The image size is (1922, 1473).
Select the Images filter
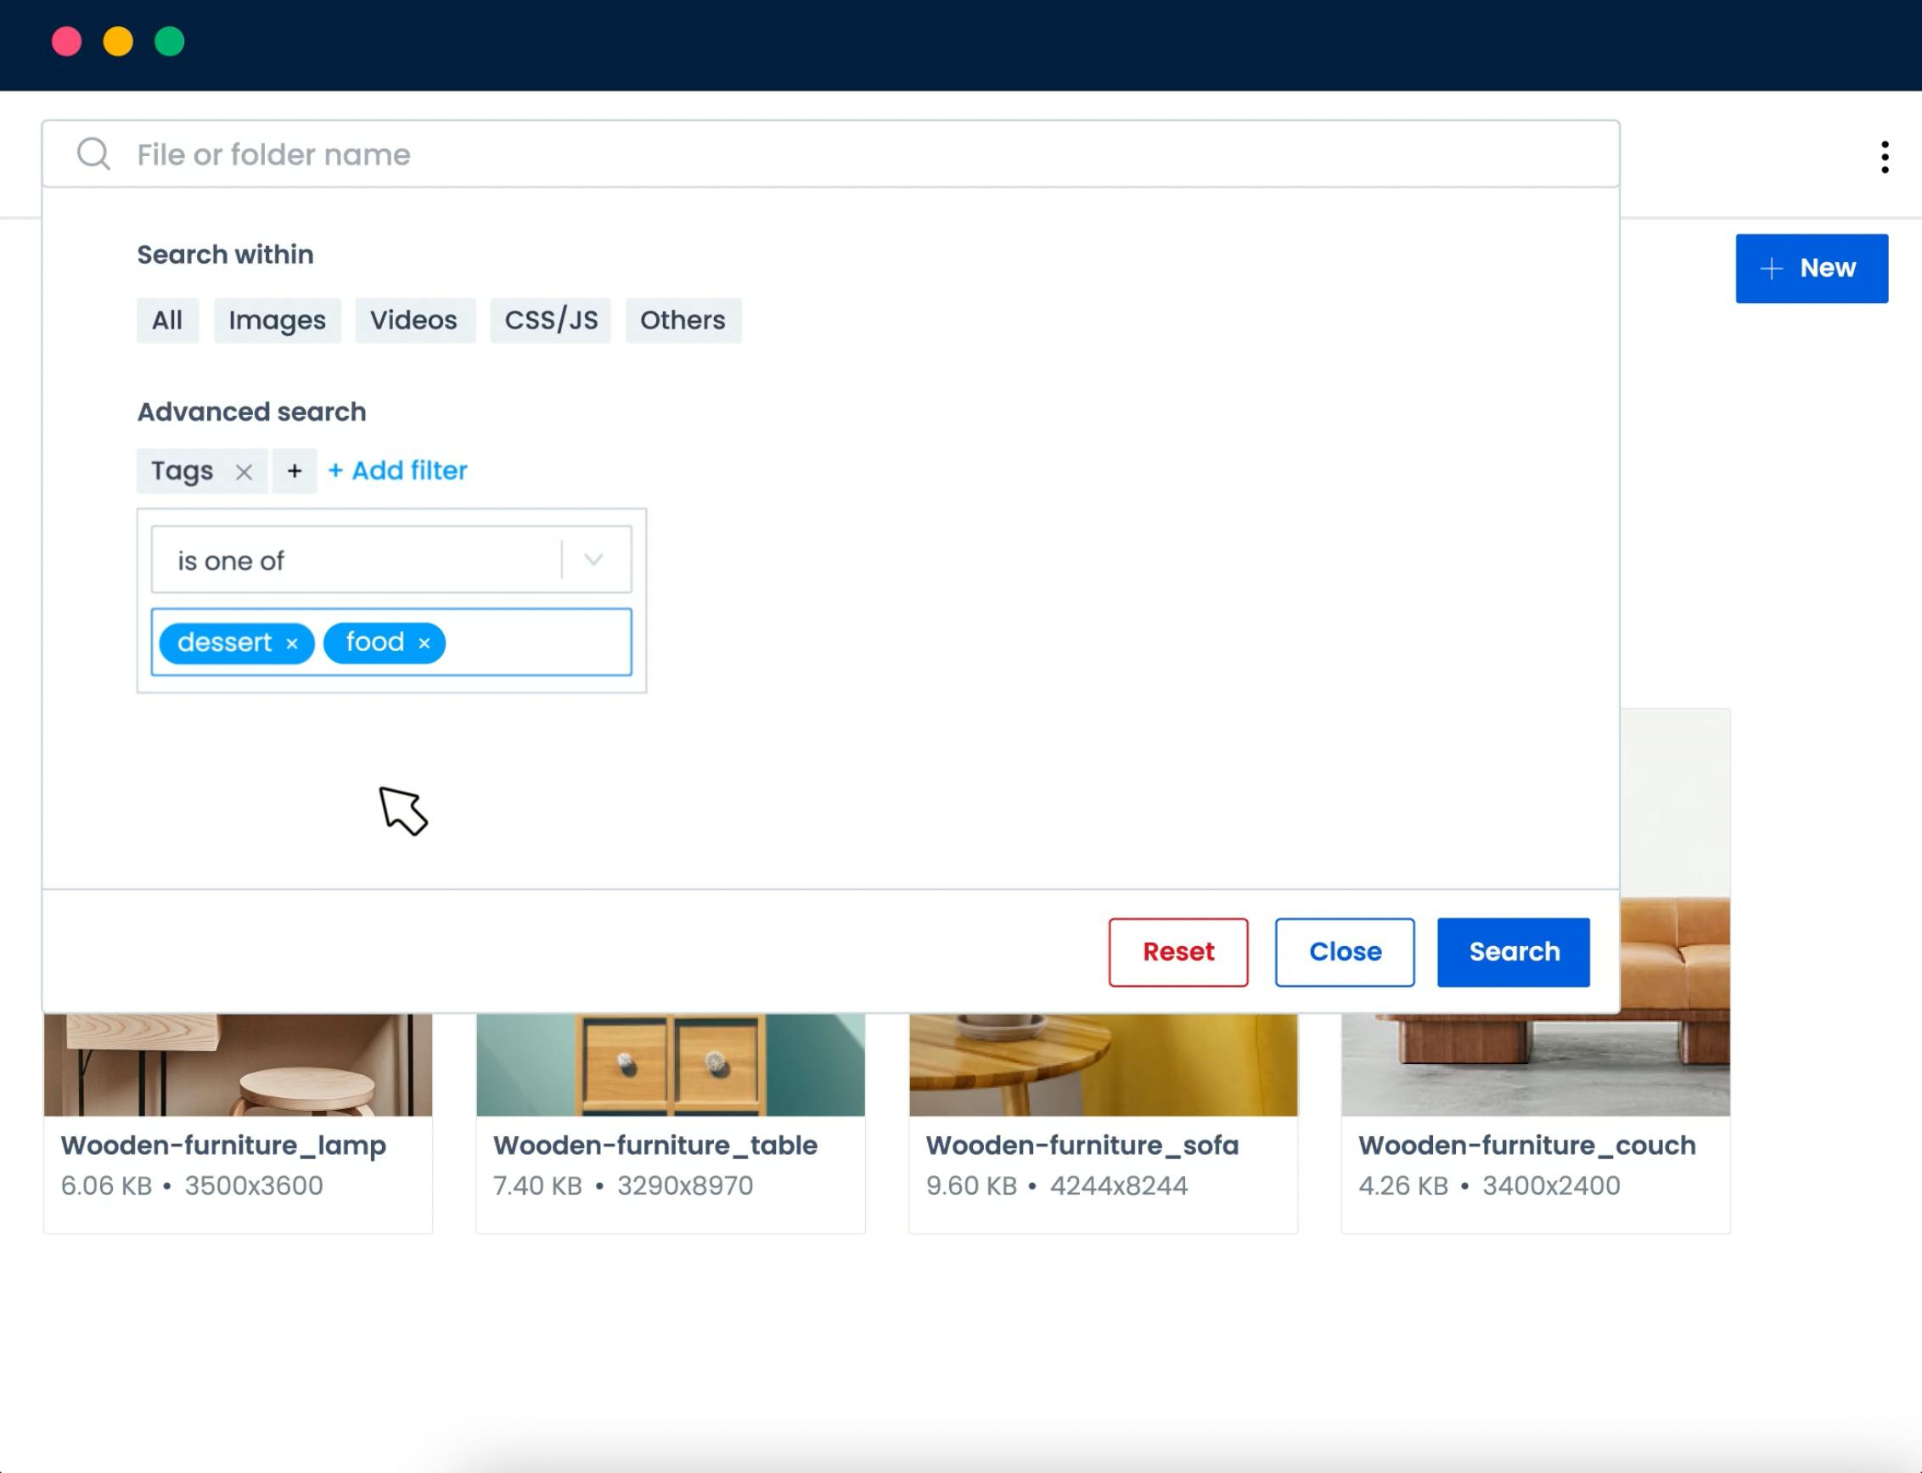[x=278, y=320]
